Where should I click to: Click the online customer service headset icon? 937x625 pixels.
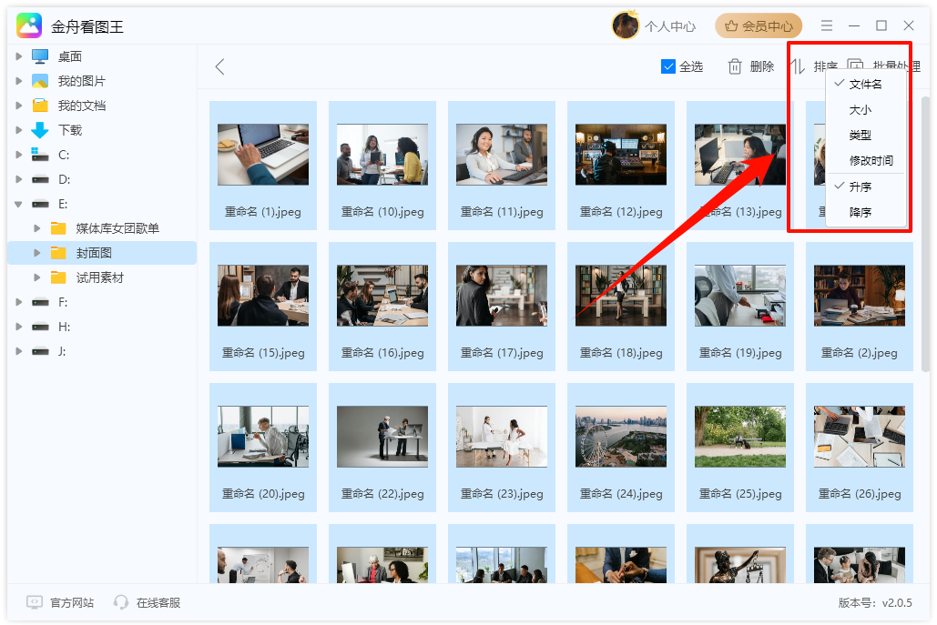121,602
